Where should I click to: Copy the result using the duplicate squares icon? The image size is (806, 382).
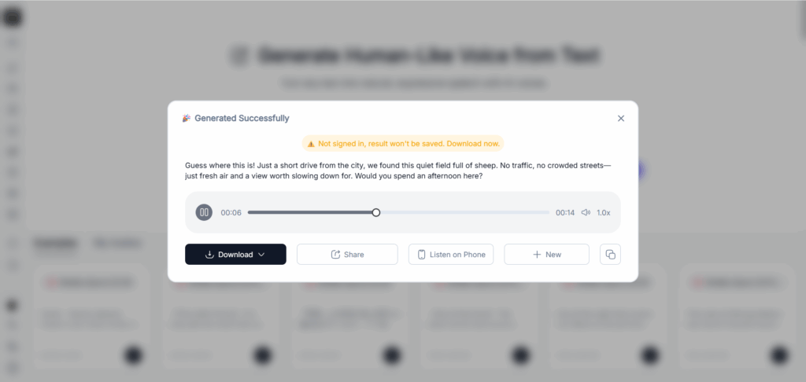coord(610,254)
